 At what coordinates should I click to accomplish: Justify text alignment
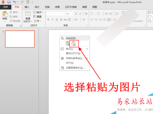coord(105,19)
